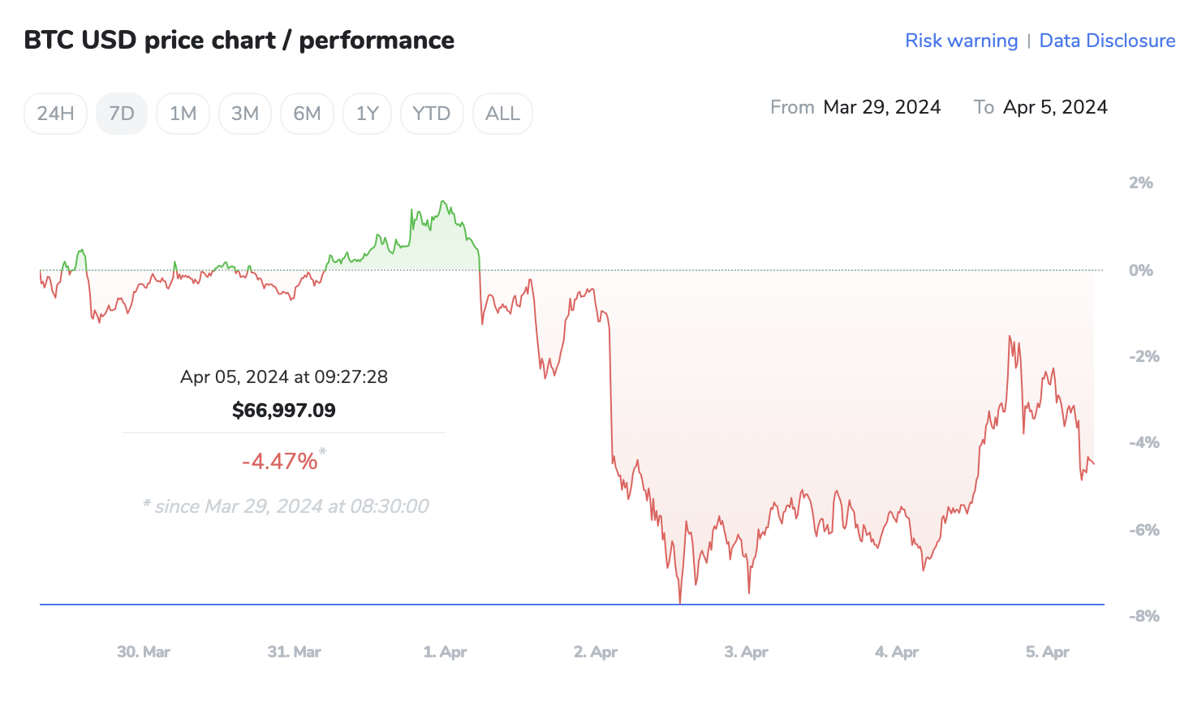Switch chart to 6M view
The image size is (1193, 706).
307,114
